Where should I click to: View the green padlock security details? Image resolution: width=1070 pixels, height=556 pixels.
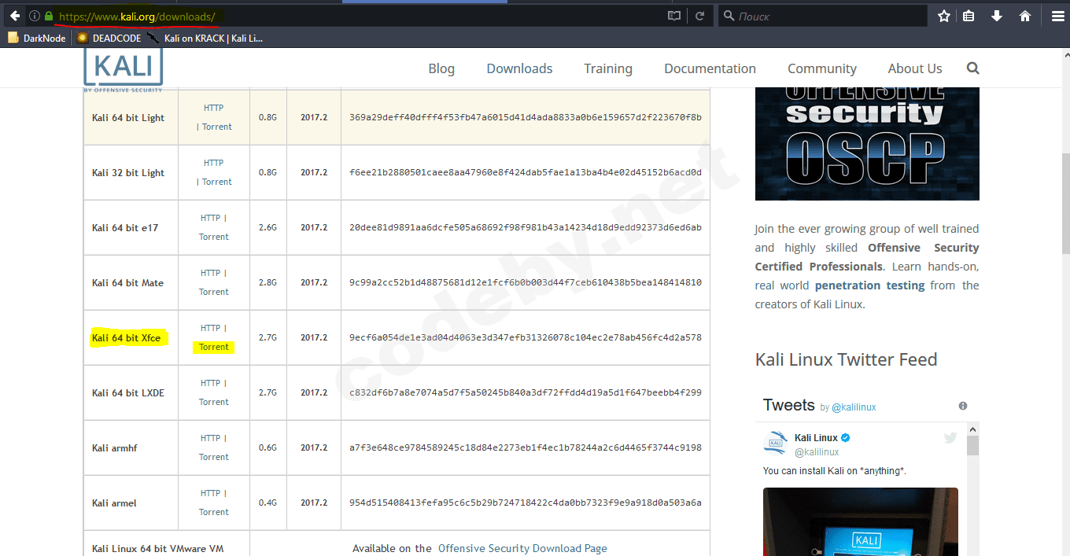pyautogui.click(x=49, y=16)
